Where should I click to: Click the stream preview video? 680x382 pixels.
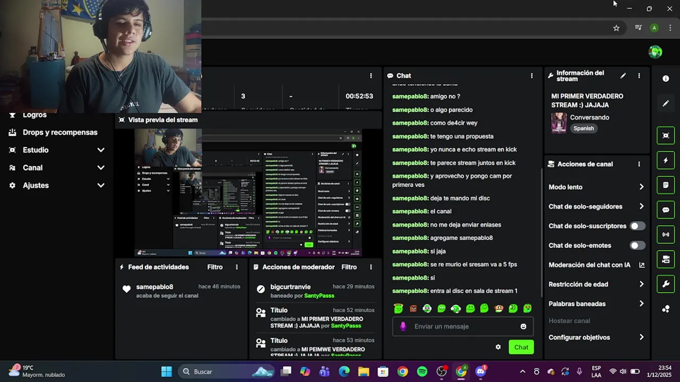(x=248, y=192)
